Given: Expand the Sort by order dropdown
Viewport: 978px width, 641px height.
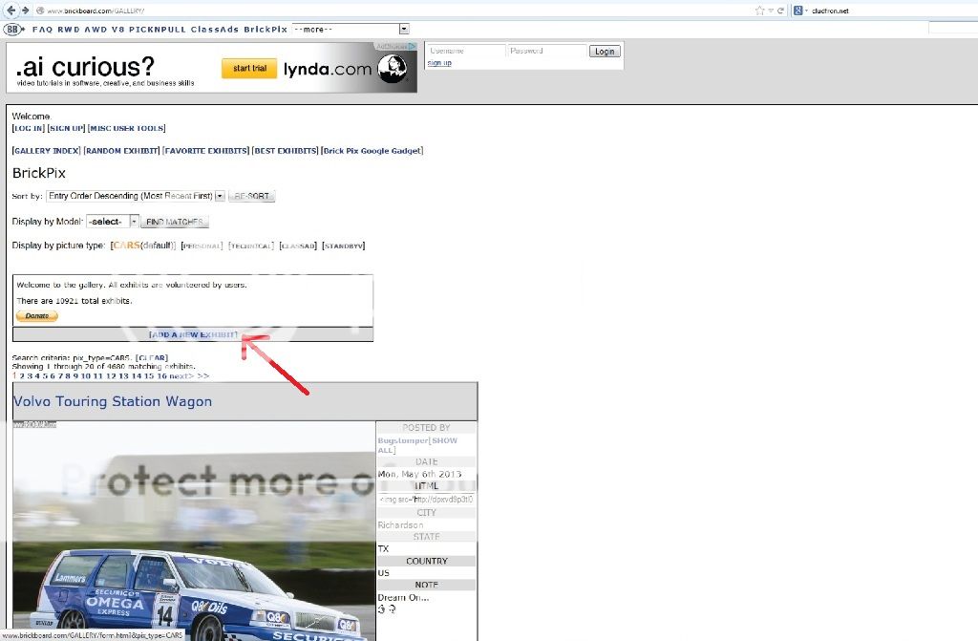Looking at the screenshot, I should [136, 196].
